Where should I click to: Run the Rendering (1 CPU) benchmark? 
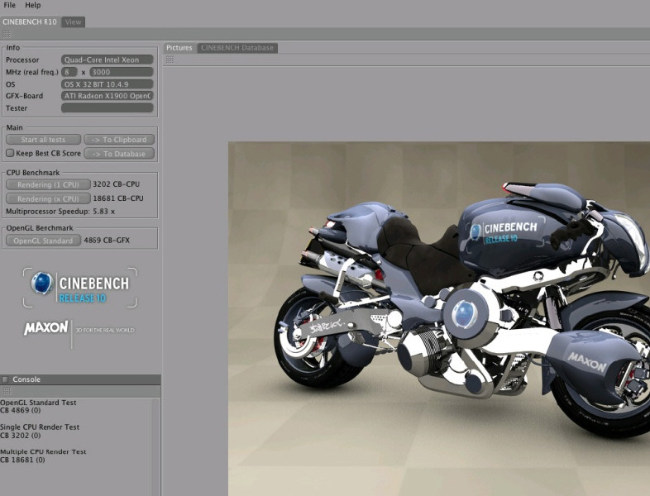point(48,184)
